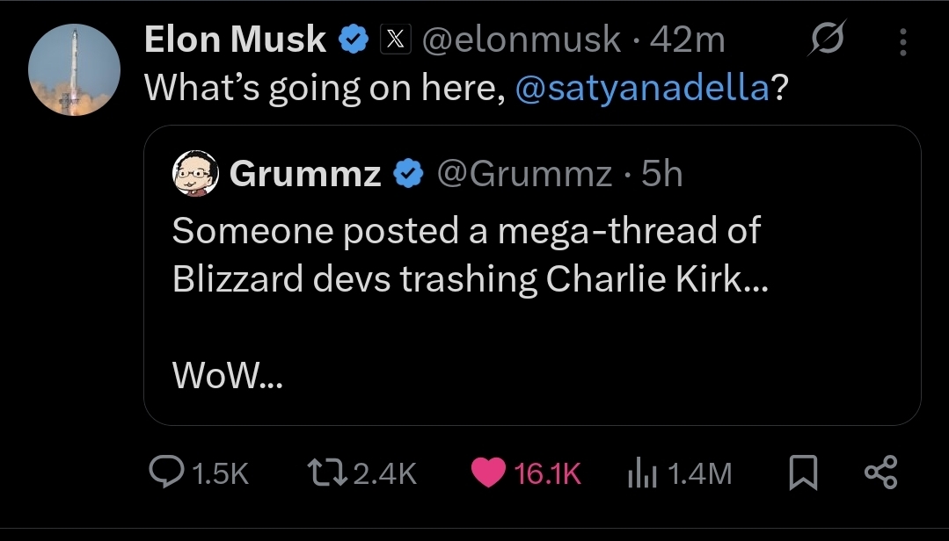The width and height of the screenshot is (949, 541).
Task: Click the Grummz display name in the quoted tweet
Action: point(305,175)
